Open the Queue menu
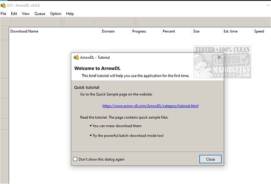The width and height of the screenshot is (271, 184). tap(40, 14)
